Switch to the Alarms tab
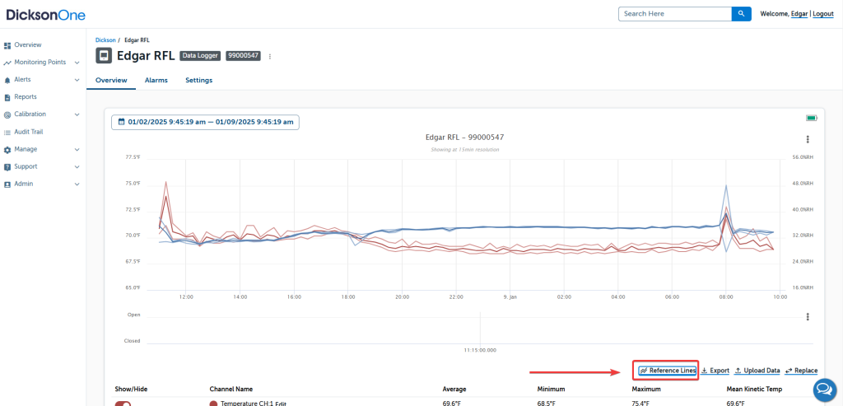This screenshot has height=406, width=843. tap(156, 81)
